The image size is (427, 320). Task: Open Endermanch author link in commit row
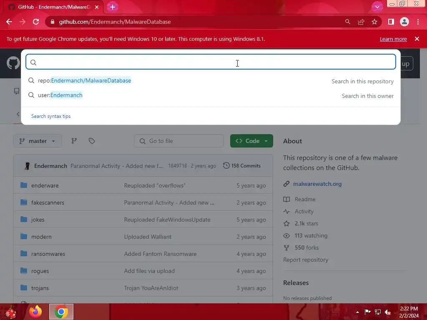coord(50,166)
